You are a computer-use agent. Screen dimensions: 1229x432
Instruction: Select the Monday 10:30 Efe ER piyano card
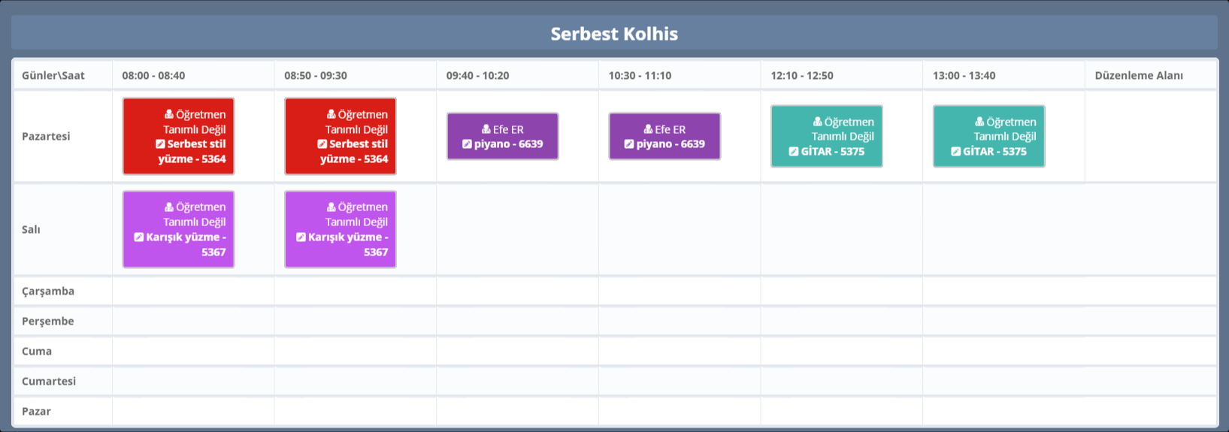pos(664,137)
